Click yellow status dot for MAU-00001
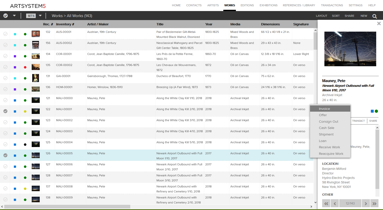The image size is (383, 210). pyautogui.click(x=25, y=111)
